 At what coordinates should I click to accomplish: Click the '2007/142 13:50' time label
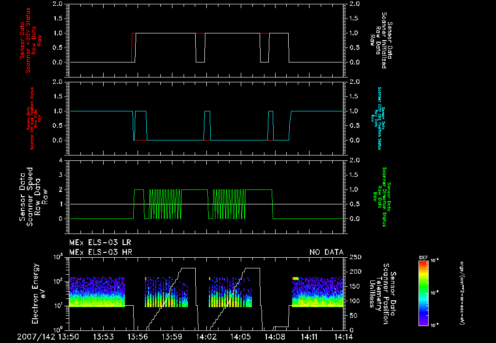point(48,337)
